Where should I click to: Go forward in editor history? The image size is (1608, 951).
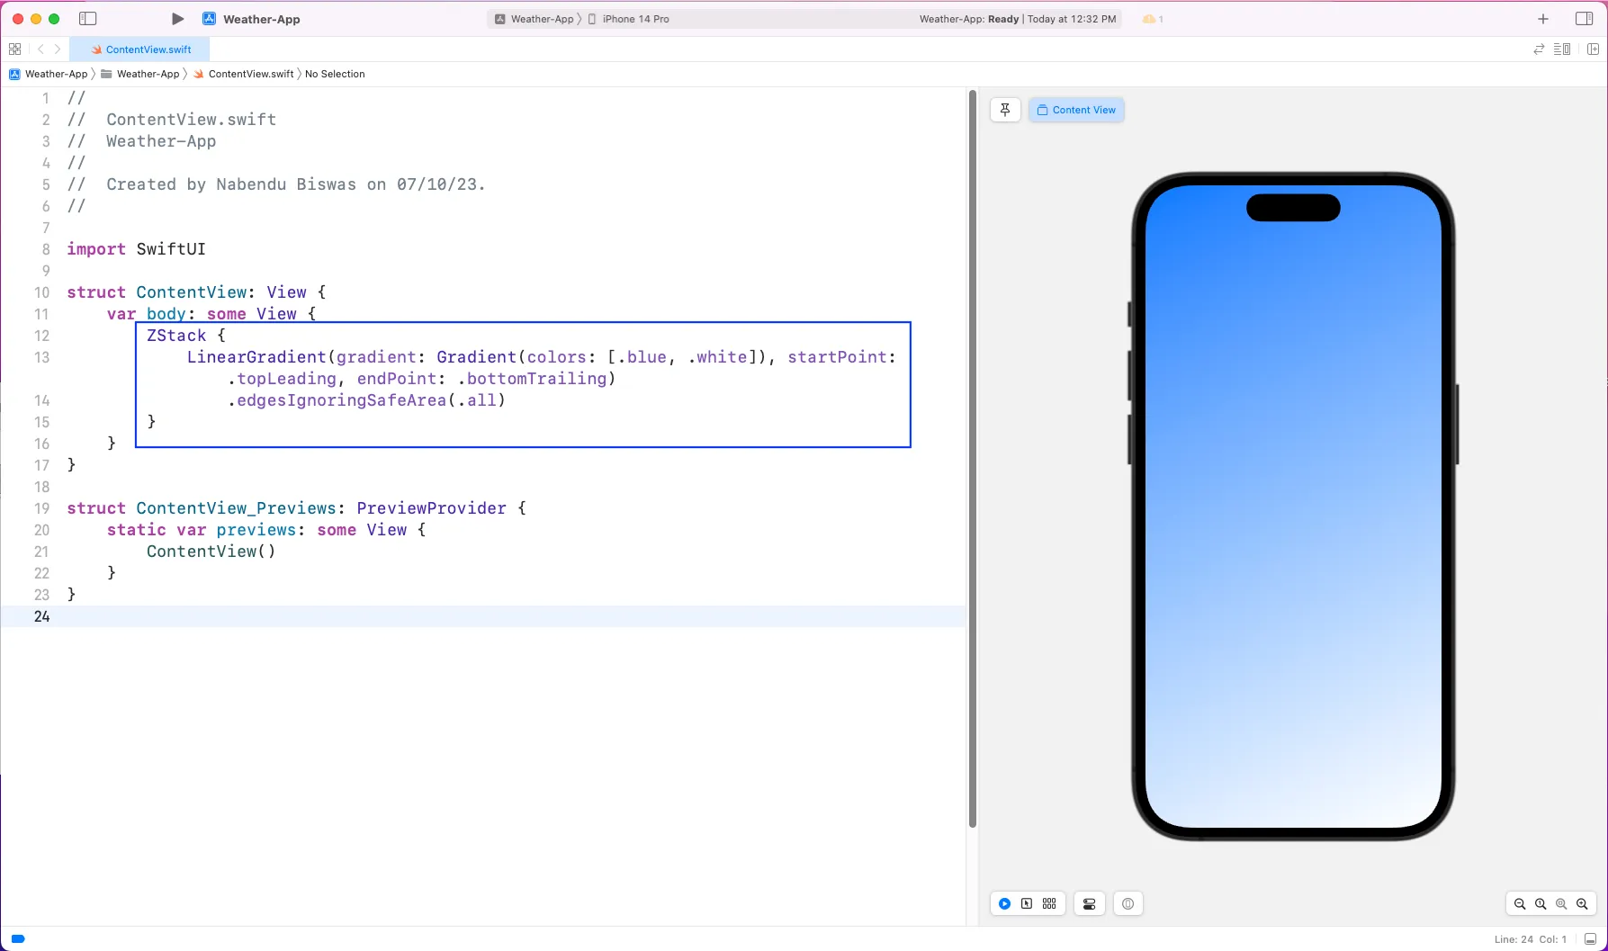point(58,49)
